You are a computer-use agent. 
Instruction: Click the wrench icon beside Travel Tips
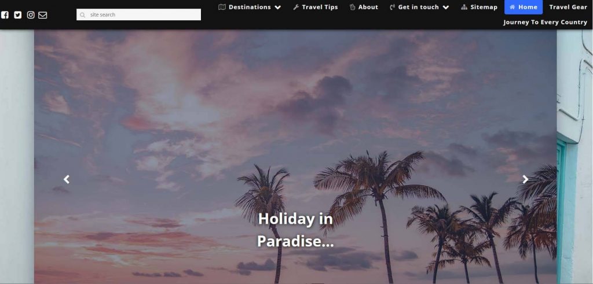[296, 7]
